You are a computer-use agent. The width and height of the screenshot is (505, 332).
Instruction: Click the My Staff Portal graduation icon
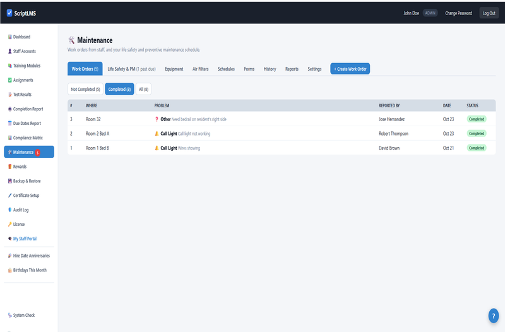(9, 239)
